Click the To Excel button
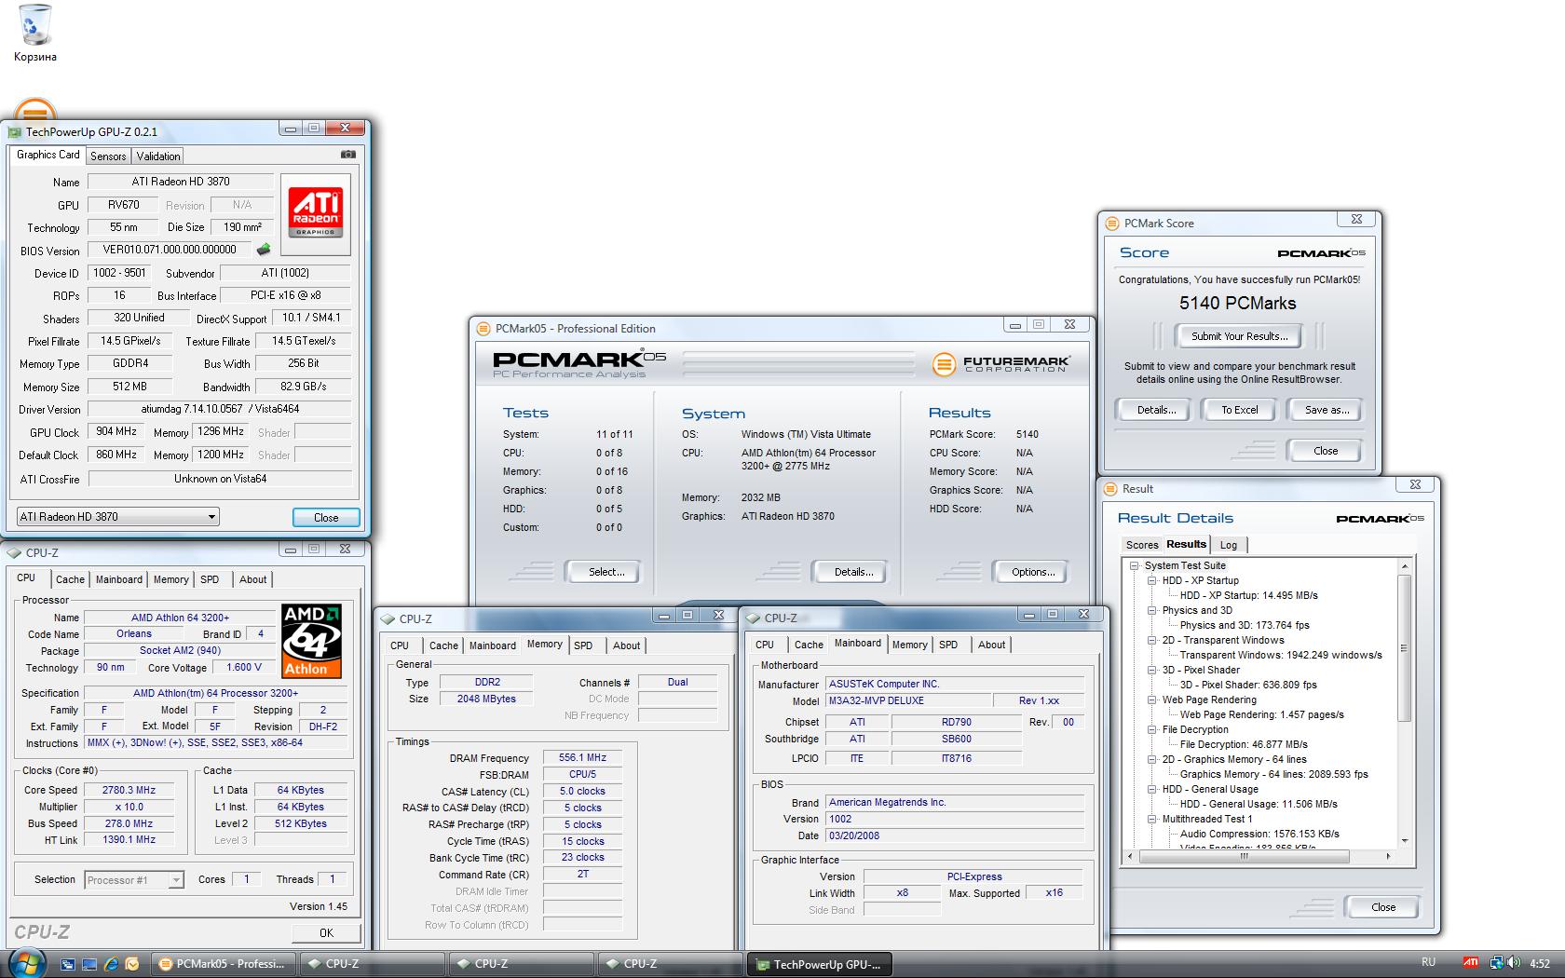The image size is (1565, 978). 1239,410
